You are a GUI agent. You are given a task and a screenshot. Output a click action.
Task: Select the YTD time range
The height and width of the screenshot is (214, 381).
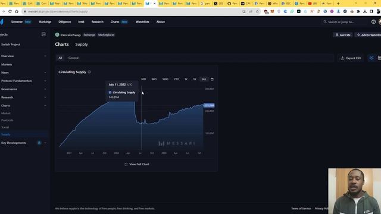[176, 79]
